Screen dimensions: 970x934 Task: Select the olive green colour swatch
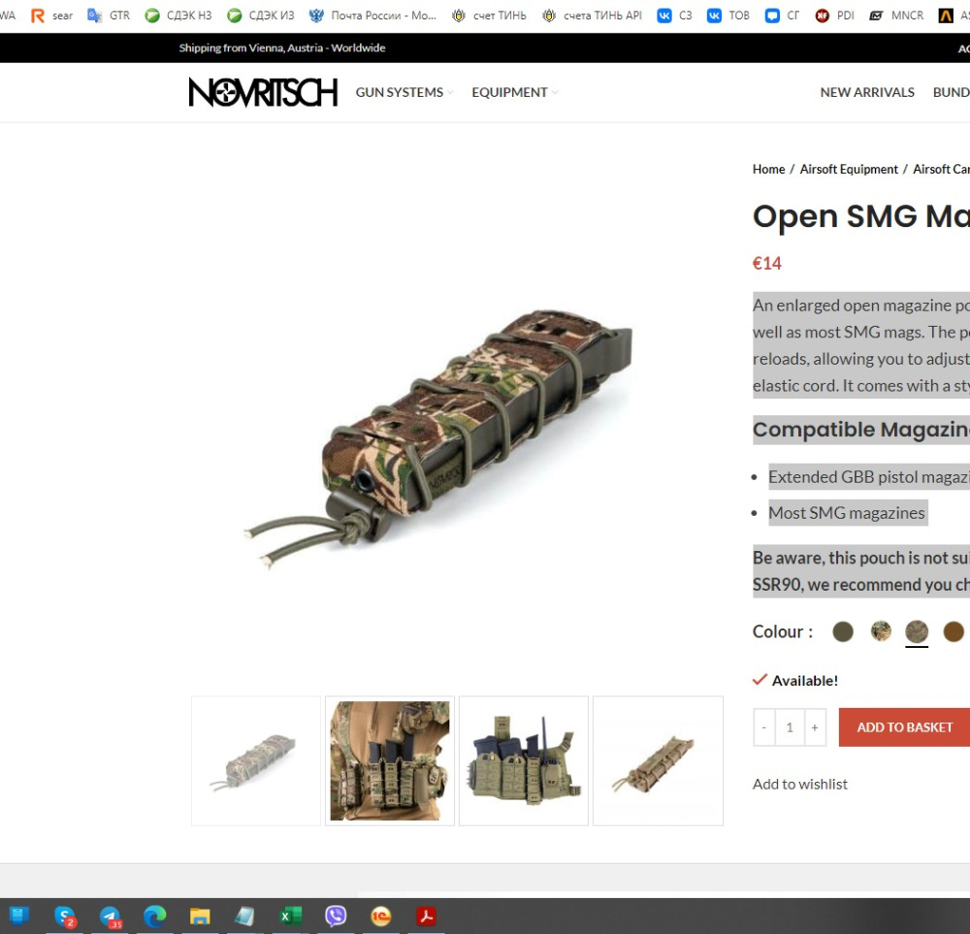pos(843,632)
